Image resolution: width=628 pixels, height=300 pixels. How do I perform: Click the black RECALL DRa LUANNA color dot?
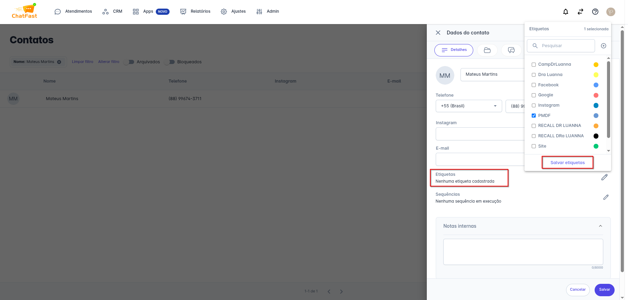pos(596,136)
